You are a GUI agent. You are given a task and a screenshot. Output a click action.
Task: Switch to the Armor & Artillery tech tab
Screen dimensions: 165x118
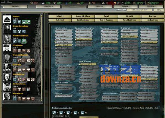point(83,16)
